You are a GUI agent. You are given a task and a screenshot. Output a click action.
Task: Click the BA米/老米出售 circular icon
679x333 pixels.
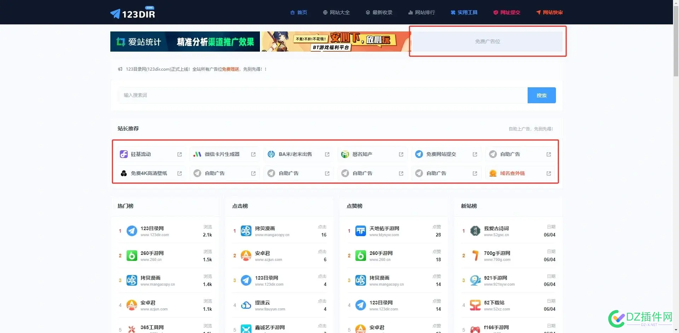[271, 154]
